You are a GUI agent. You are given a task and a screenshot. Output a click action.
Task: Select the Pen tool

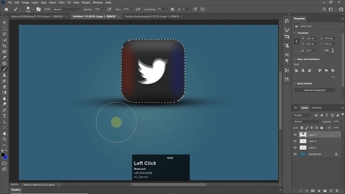click(4, 110)
